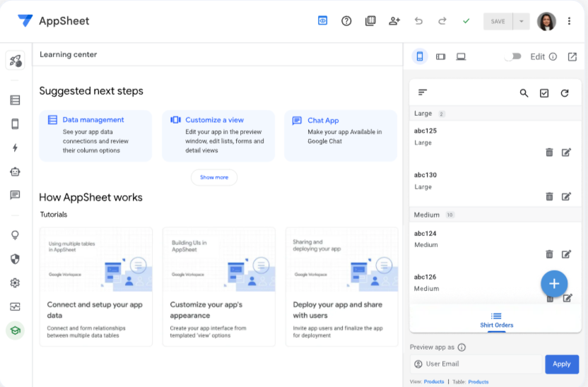Edit the abc124 row
The height and width of the screenshot is (387, 588).
click(566, 254)
